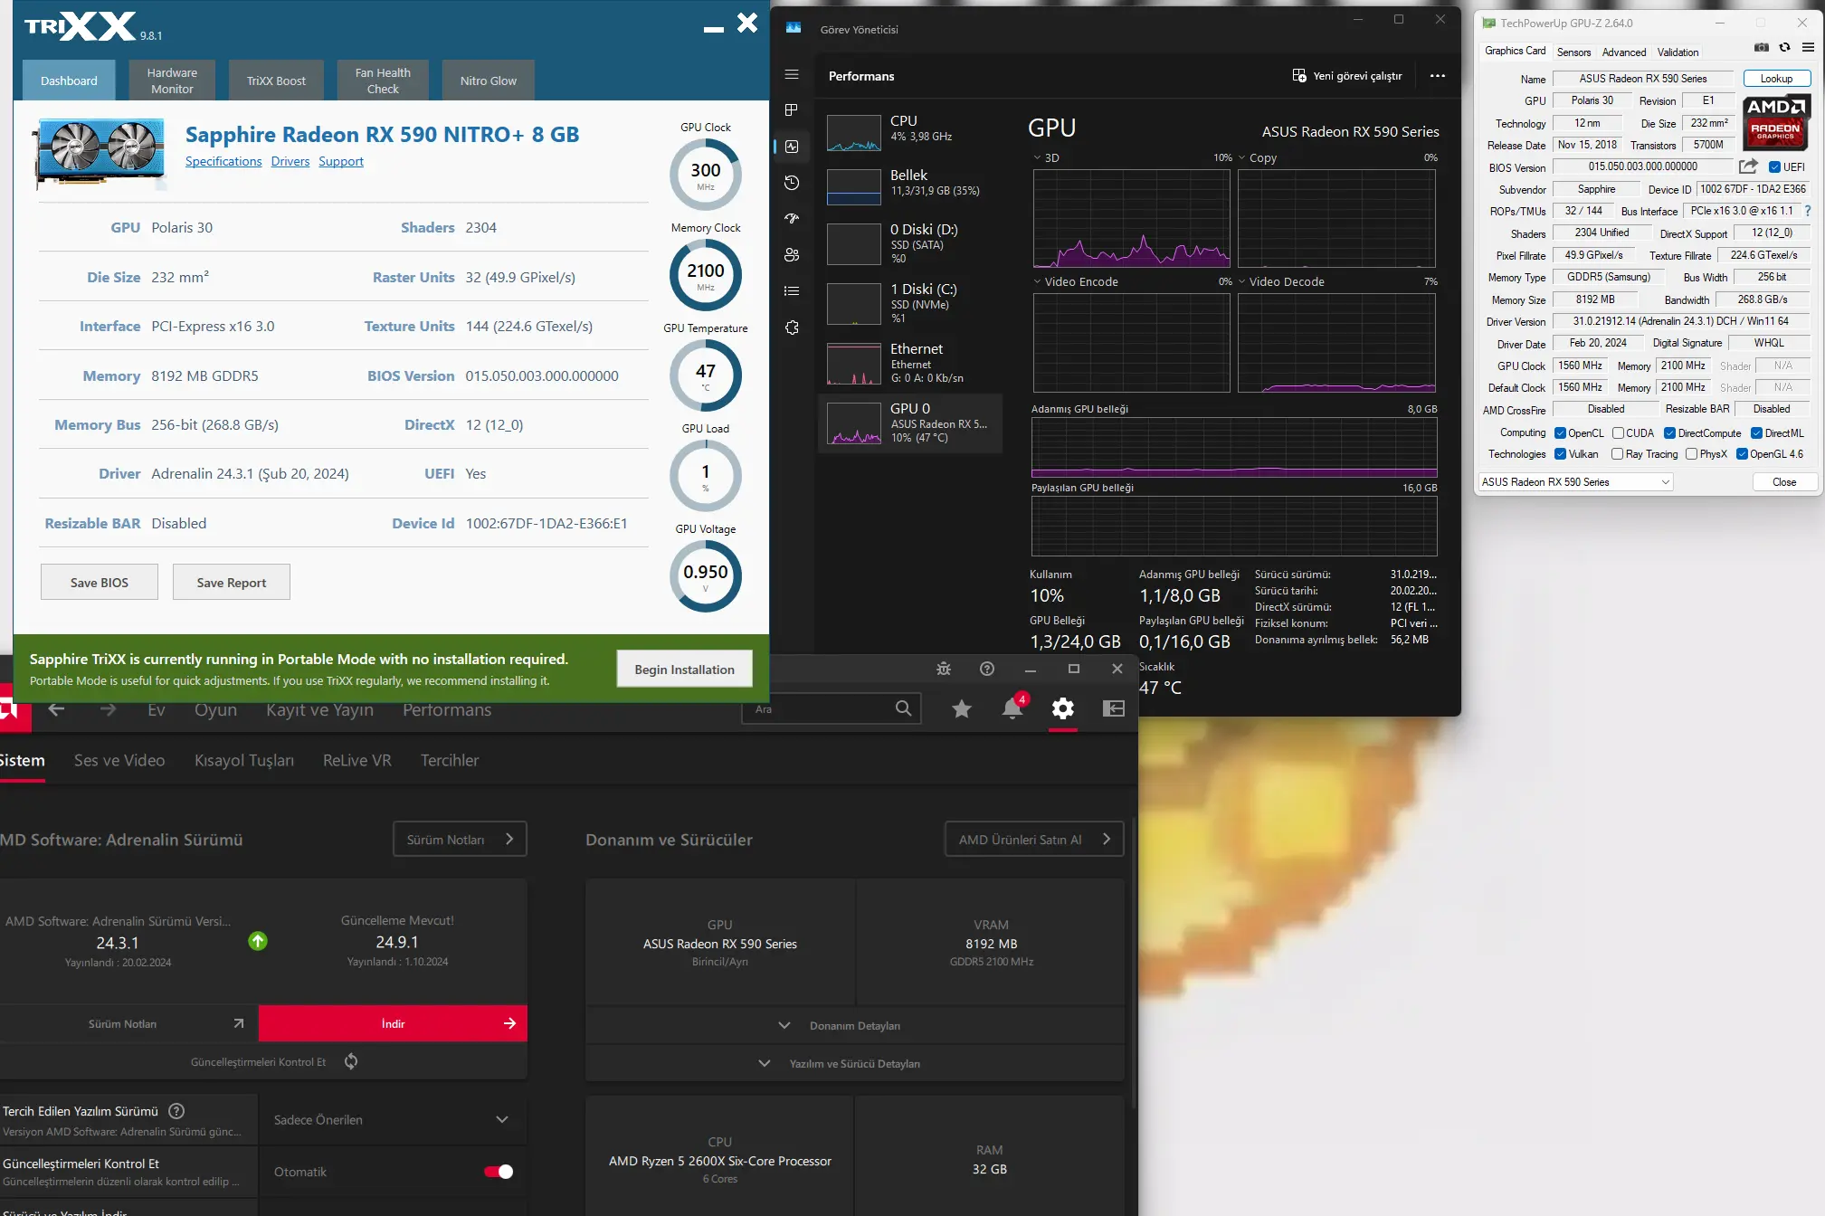Select CPU graph thumbnail in Task Manager
The width and height of the screenshot is (1825, 1216).
click(854, 133)
